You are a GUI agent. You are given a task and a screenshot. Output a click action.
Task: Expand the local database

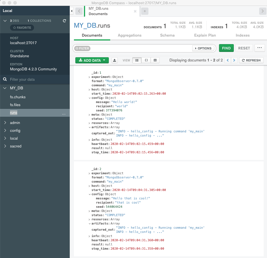[5, 138]
